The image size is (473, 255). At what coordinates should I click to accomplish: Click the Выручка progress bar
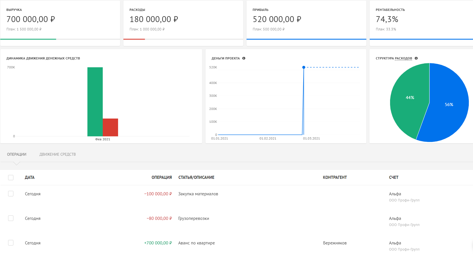point(60,39)
